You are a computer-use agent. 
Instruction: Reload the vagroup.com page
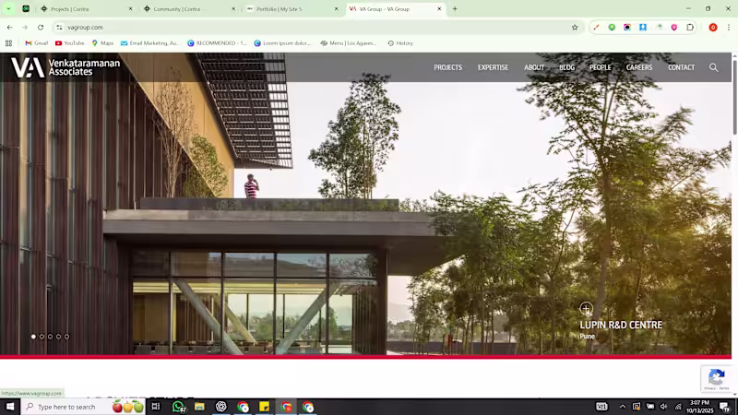(x=41, y=28)
